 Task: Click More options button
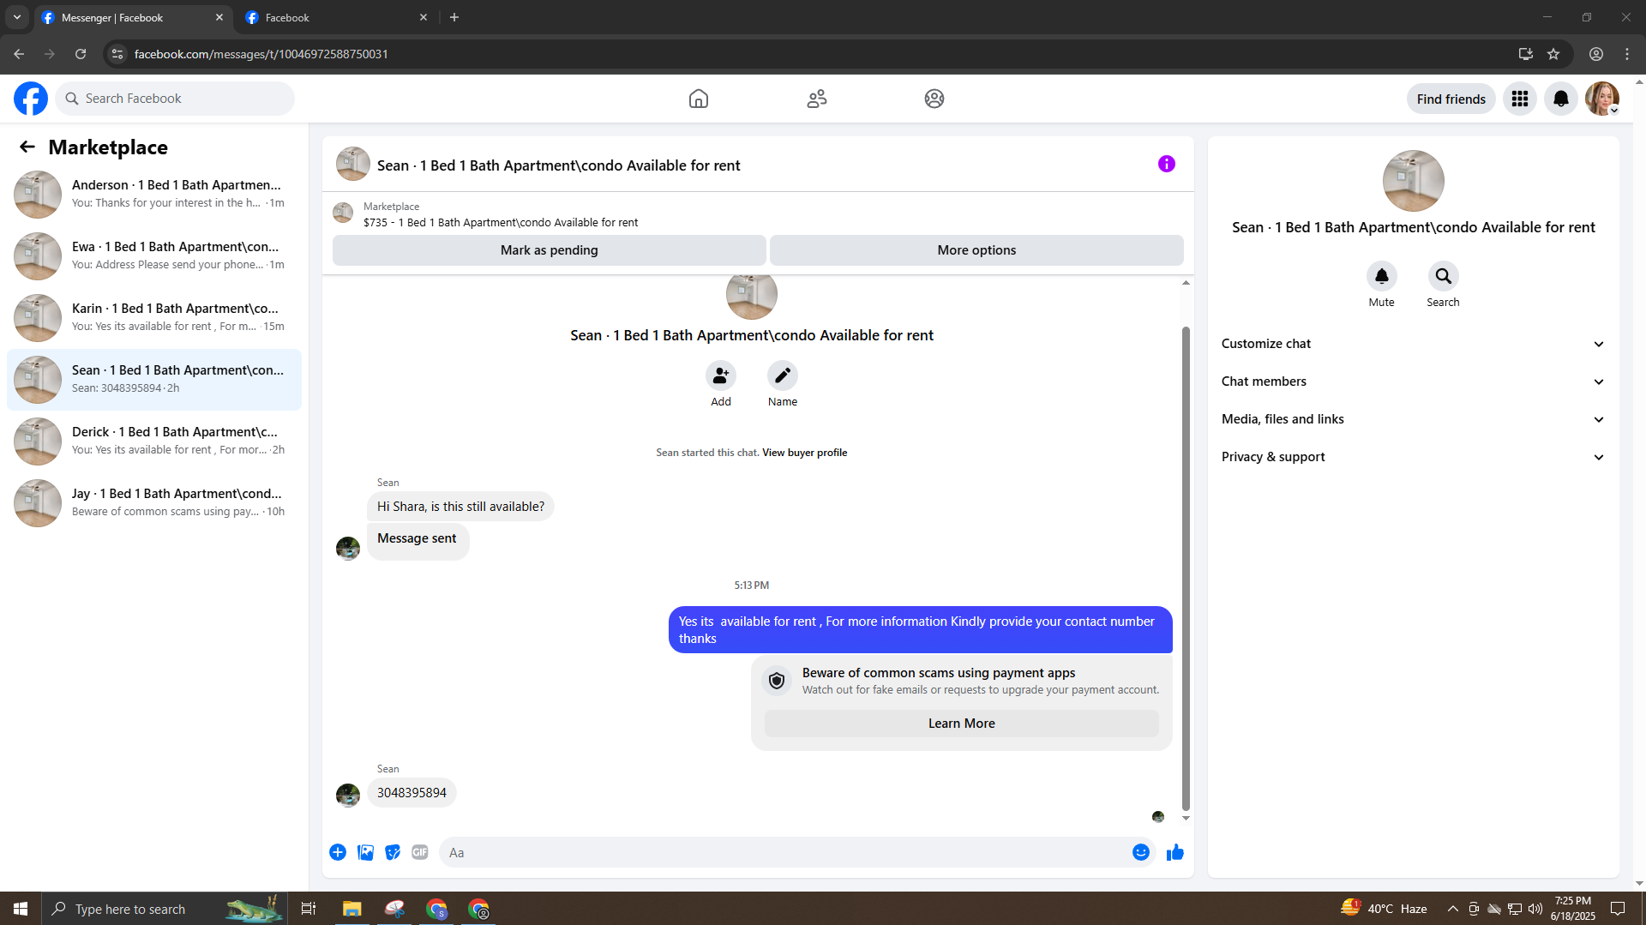(x=976, y=250)
